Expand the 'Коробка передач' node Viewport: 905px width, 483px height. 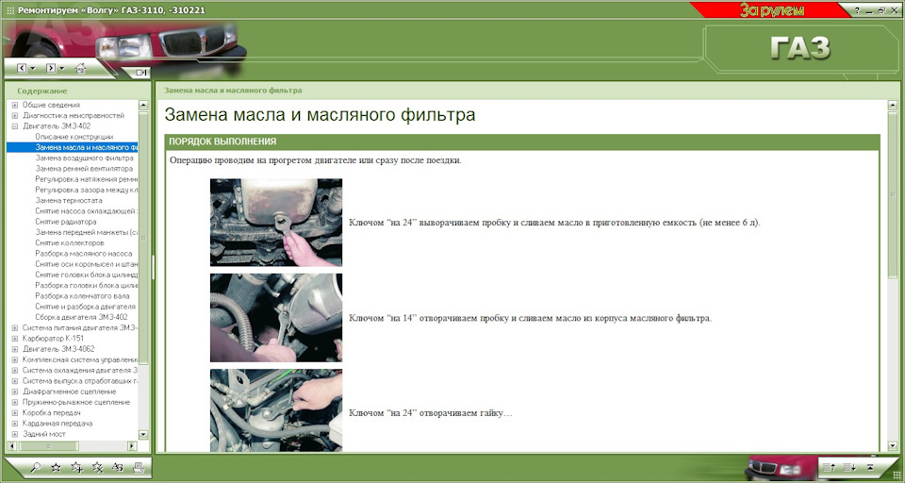click(15, 413)
